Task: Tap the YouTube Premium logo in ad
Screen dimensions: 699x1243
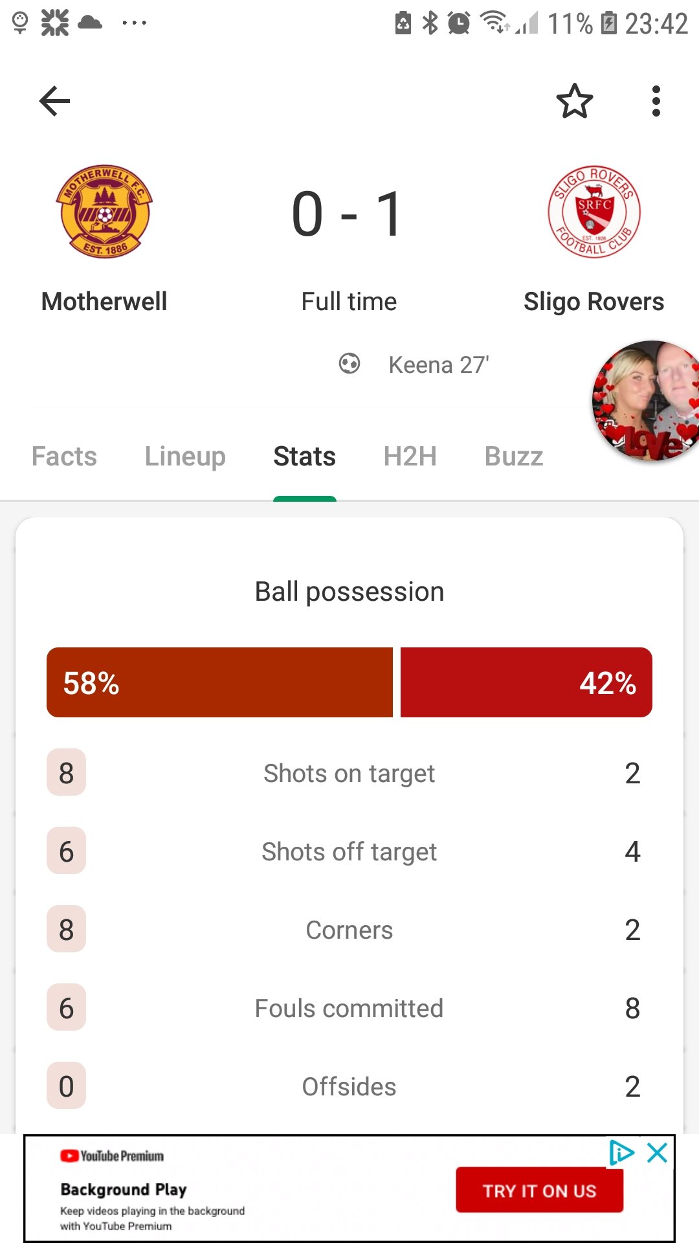Action: [112, 1156]
